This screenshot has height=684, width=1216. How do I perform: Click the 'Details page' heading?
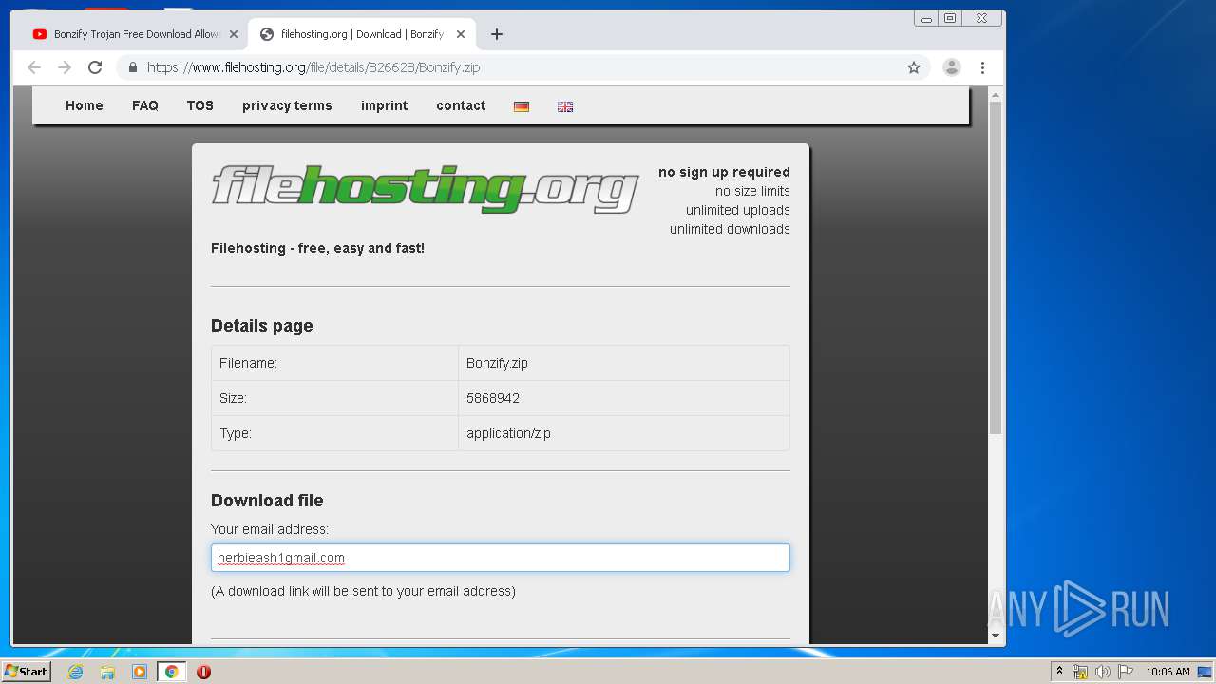pos(261,326)
